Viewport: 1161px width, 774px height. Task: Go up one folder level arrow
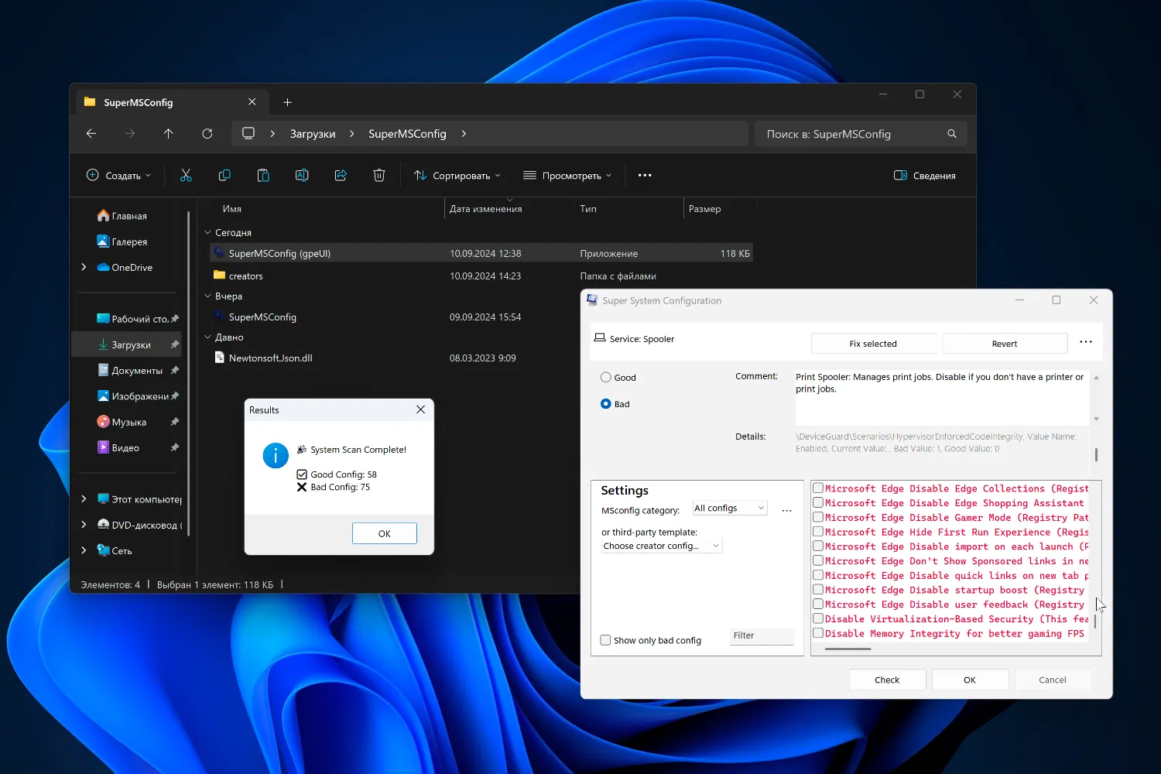[169, 134]
